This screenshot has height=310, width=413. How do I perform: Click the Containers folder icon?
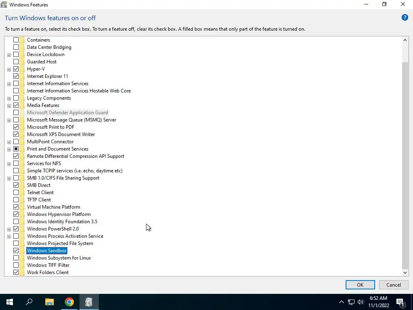click(x=22, y=40)
